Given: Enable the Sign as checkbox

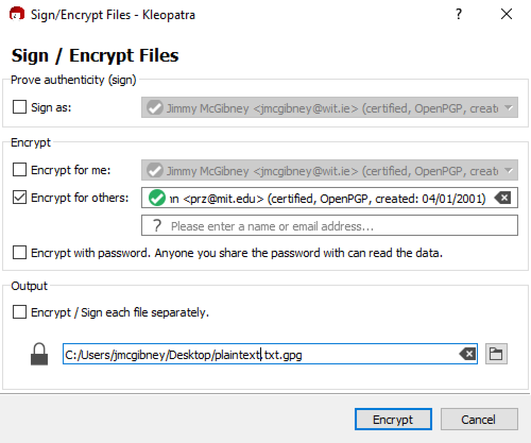Looking at the screenshot, I should 19,107.
